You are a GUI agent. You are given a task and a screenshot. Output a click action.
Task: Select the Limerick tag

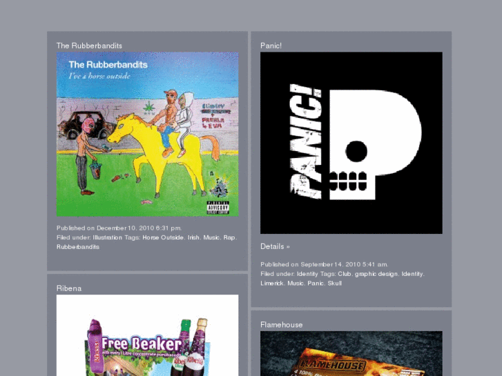[272, 283]
